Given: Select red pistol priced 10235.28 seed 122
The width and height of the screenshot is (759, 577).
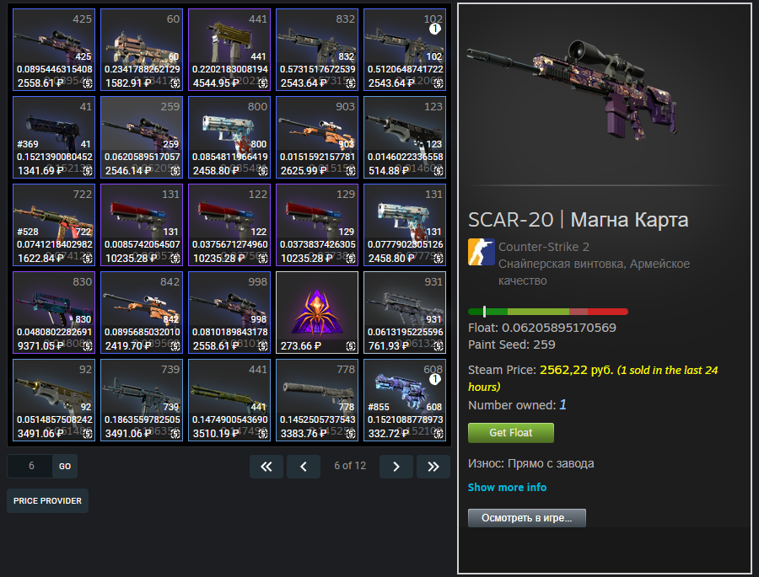Looking at the screenshot, I should [229, 225].
